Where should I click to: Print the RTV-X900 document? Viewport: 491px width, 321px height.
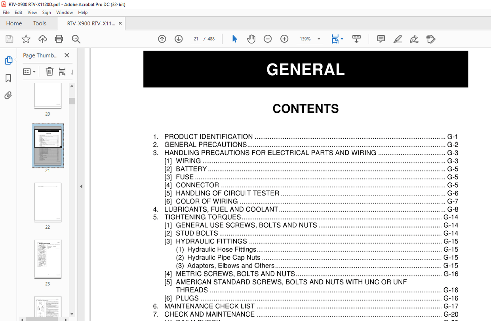(x=59, y=39)
